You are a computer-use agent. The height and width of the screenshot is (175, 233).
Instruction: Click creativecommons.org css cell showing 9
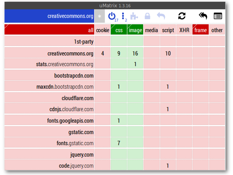click(x=119, y=52)
